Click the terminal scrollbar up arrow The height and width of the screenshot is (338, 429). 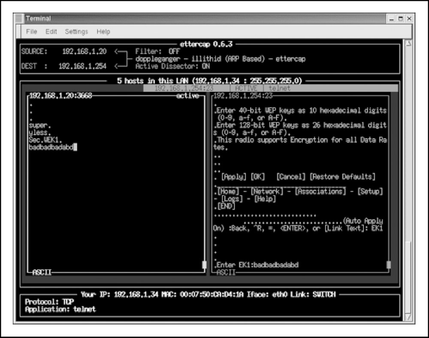pyautogui.click(x=408, y=43)
